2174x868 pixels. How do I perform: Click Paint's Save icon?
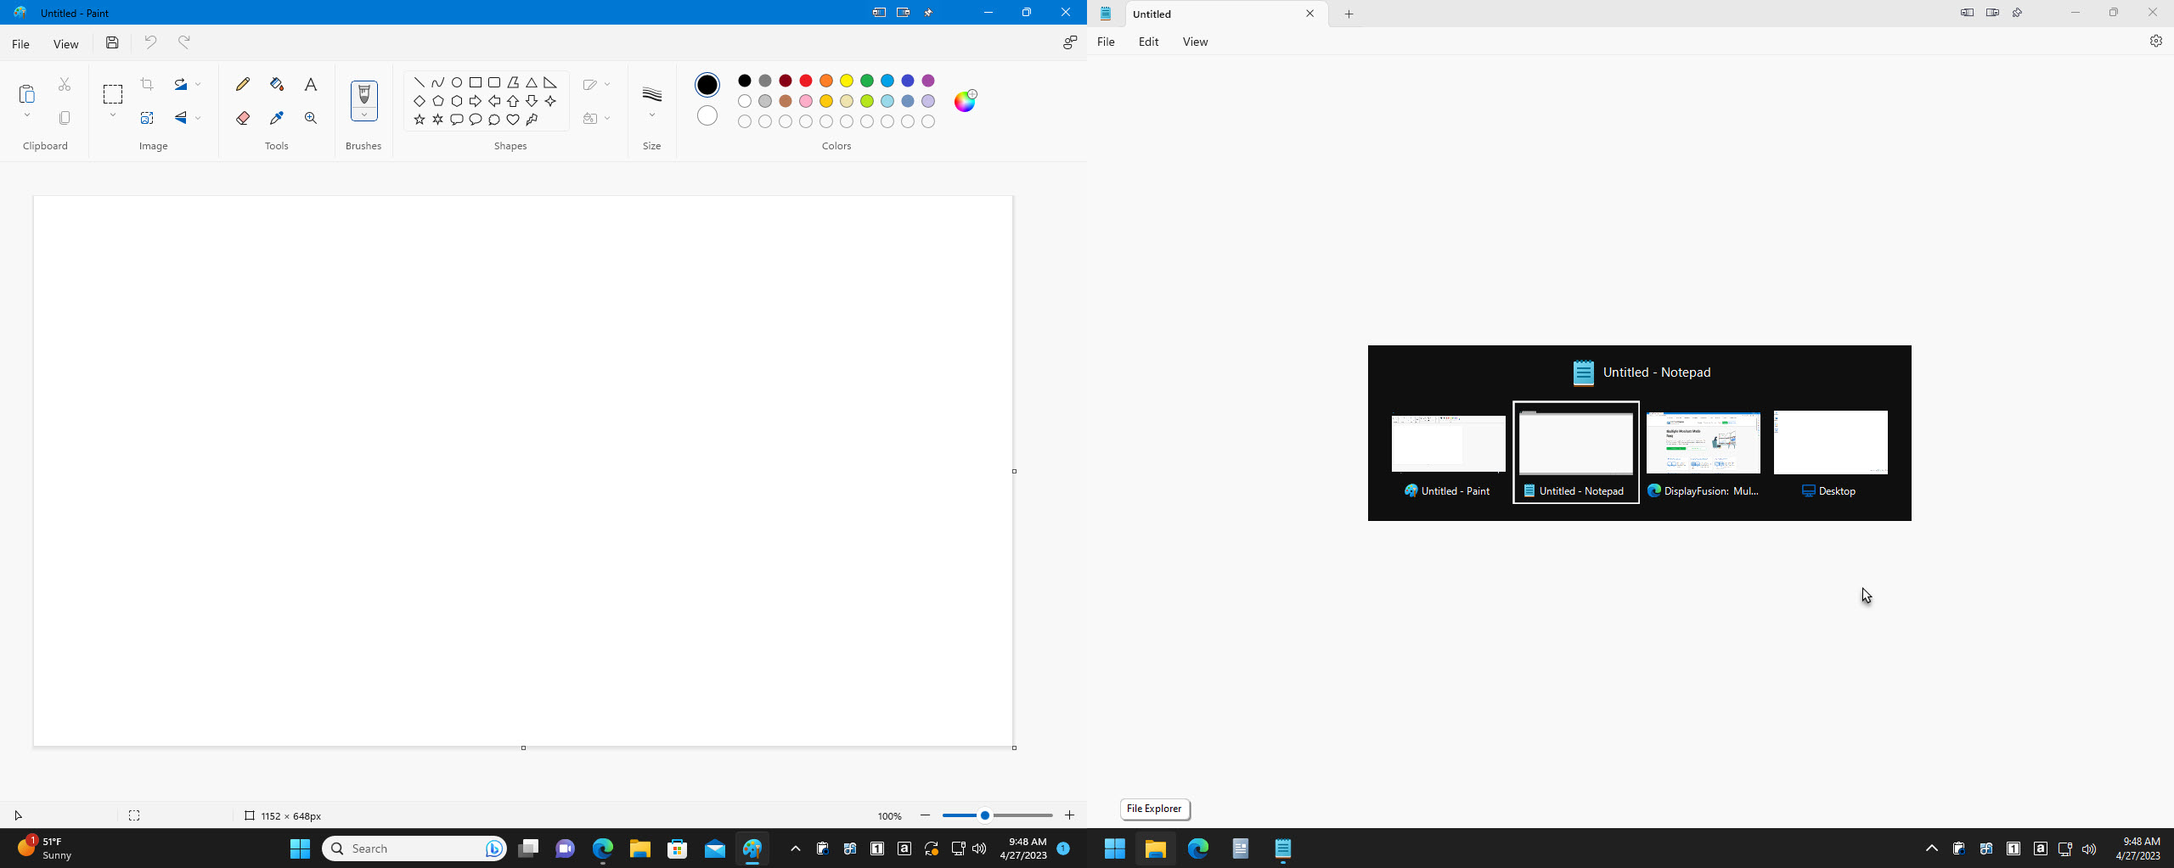click(x=112, y=42)
